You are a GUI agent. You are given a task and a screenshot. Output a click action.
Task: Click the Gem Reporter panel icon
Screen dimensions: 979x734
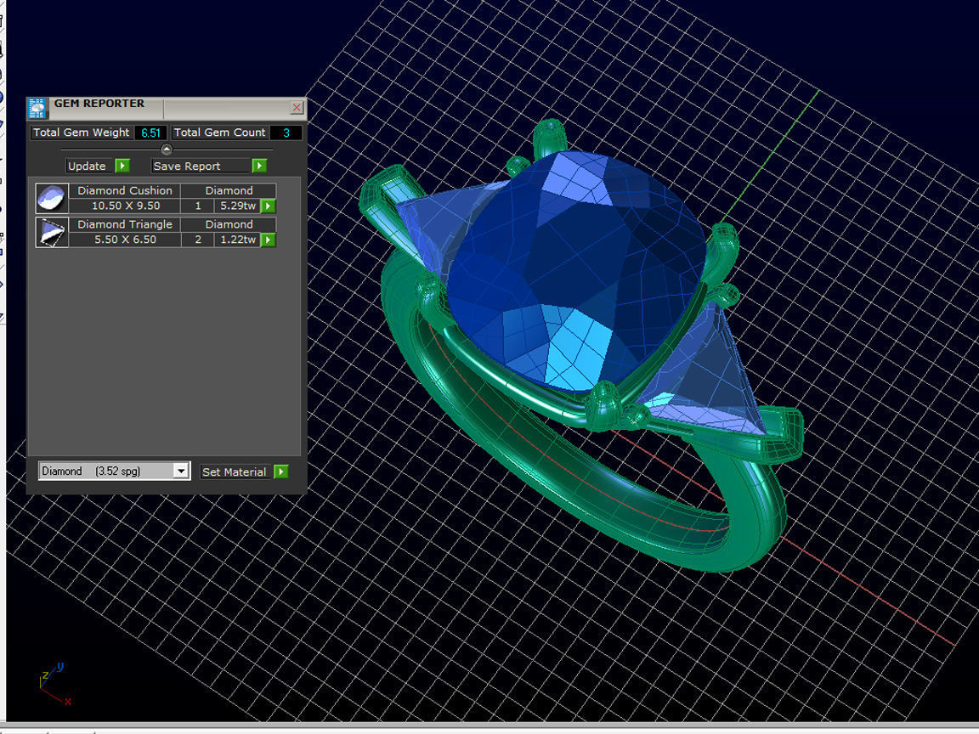click(x=37, y=108)
